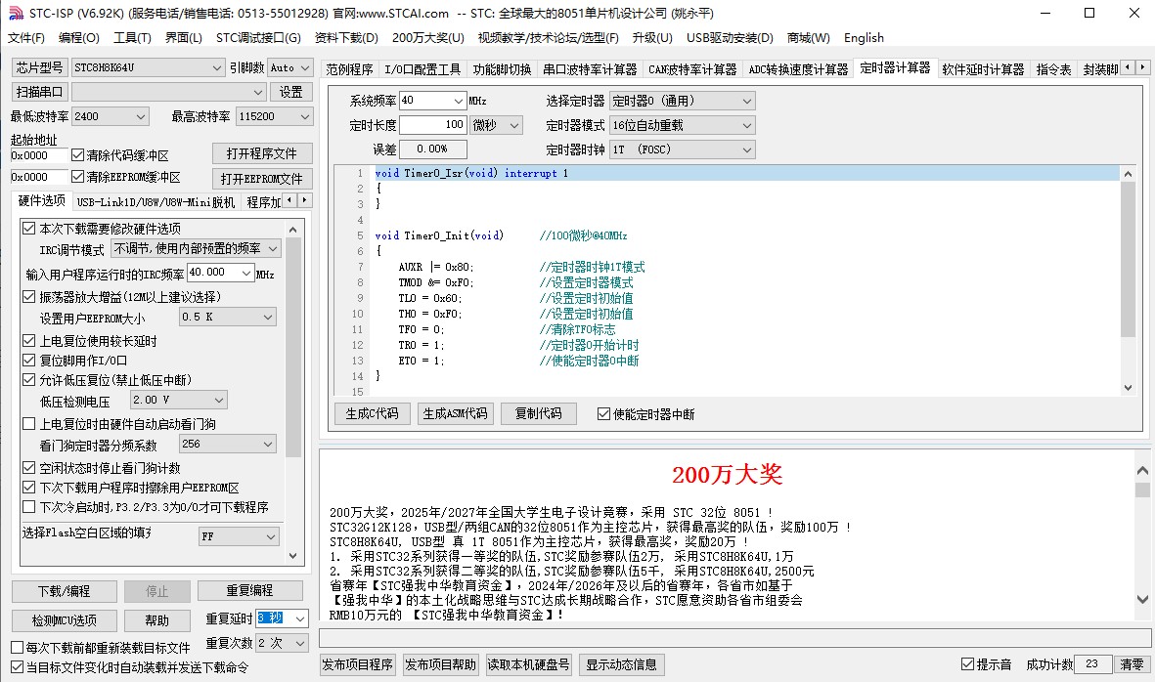
Task: Switch to the 串口波特率计算器 tab
Action: click(x=590, y=69)
